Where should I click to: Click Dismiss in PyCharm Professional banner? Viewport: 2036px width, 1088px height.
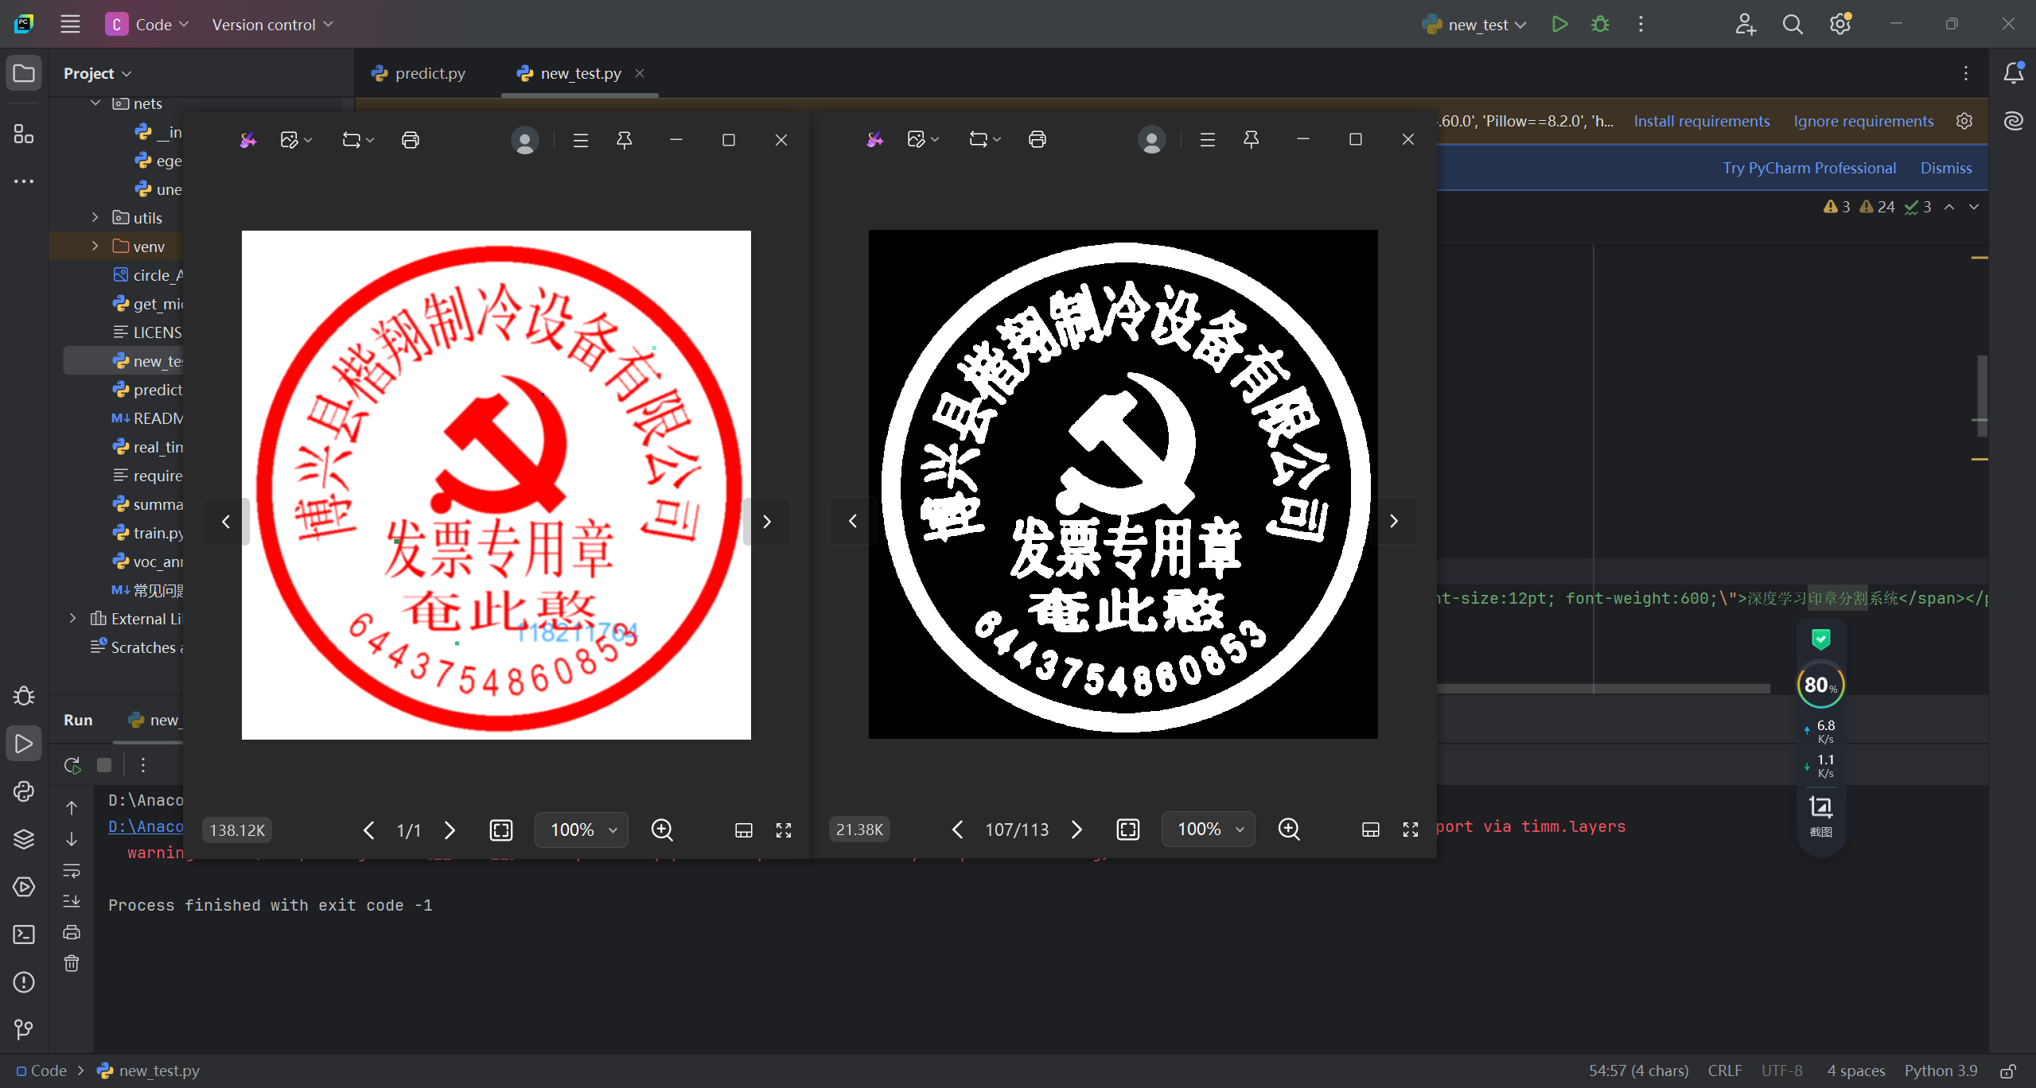coord(1945,168)
